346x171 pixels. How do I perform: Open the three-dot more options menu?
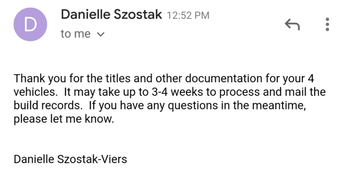327,24
